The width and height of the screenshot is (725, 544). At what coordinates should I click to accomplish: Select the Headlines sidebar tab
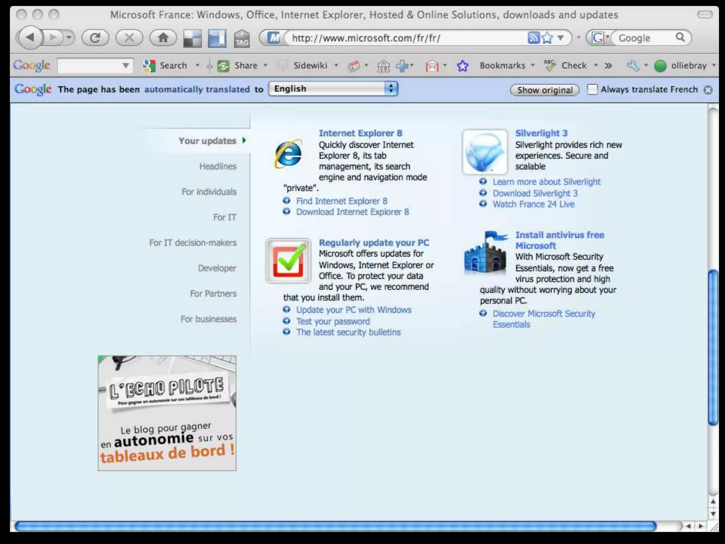click(218, 166)
